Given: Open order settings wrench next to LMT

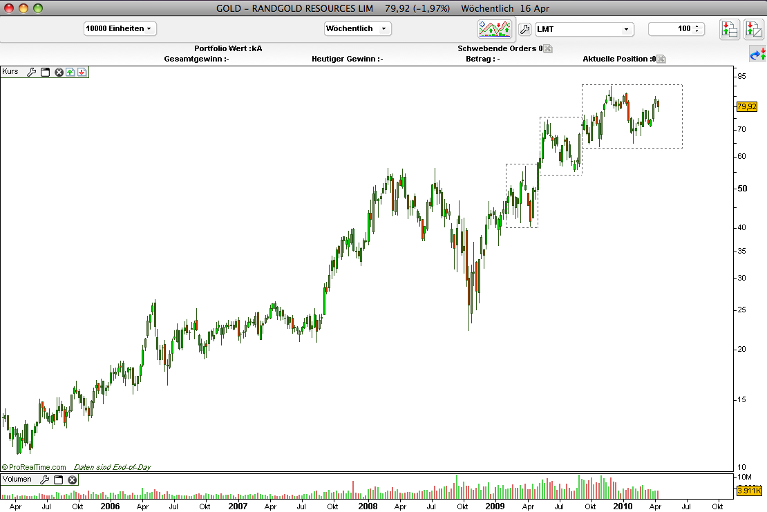Looking at the screenshot, I should pos(524,29).
